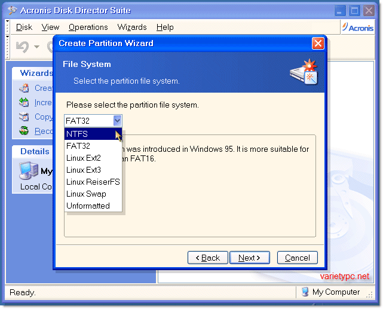Select NTFS in the file system list

[x=93, y=134]
